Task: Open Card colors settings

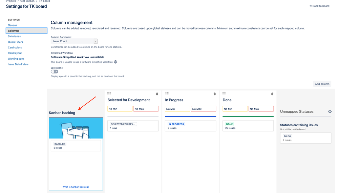Action: coord(15,48)
